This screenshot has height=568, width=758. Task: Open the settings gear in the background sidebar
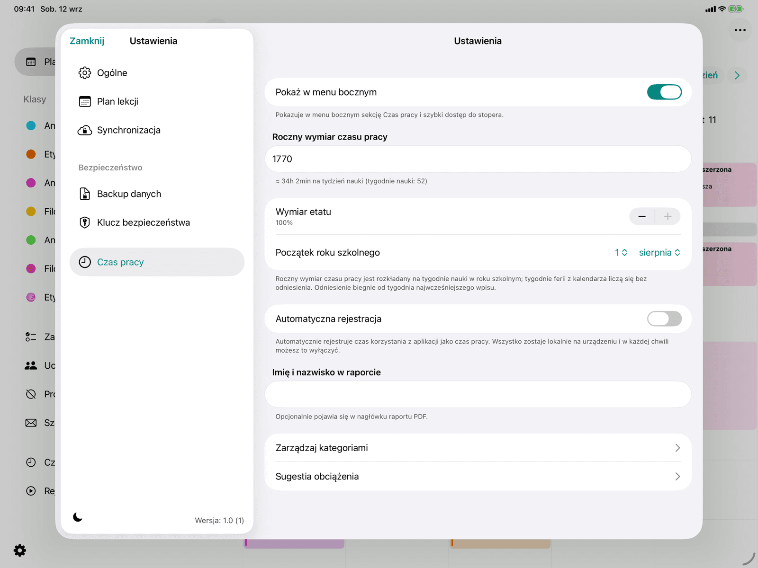coord(20,550)
